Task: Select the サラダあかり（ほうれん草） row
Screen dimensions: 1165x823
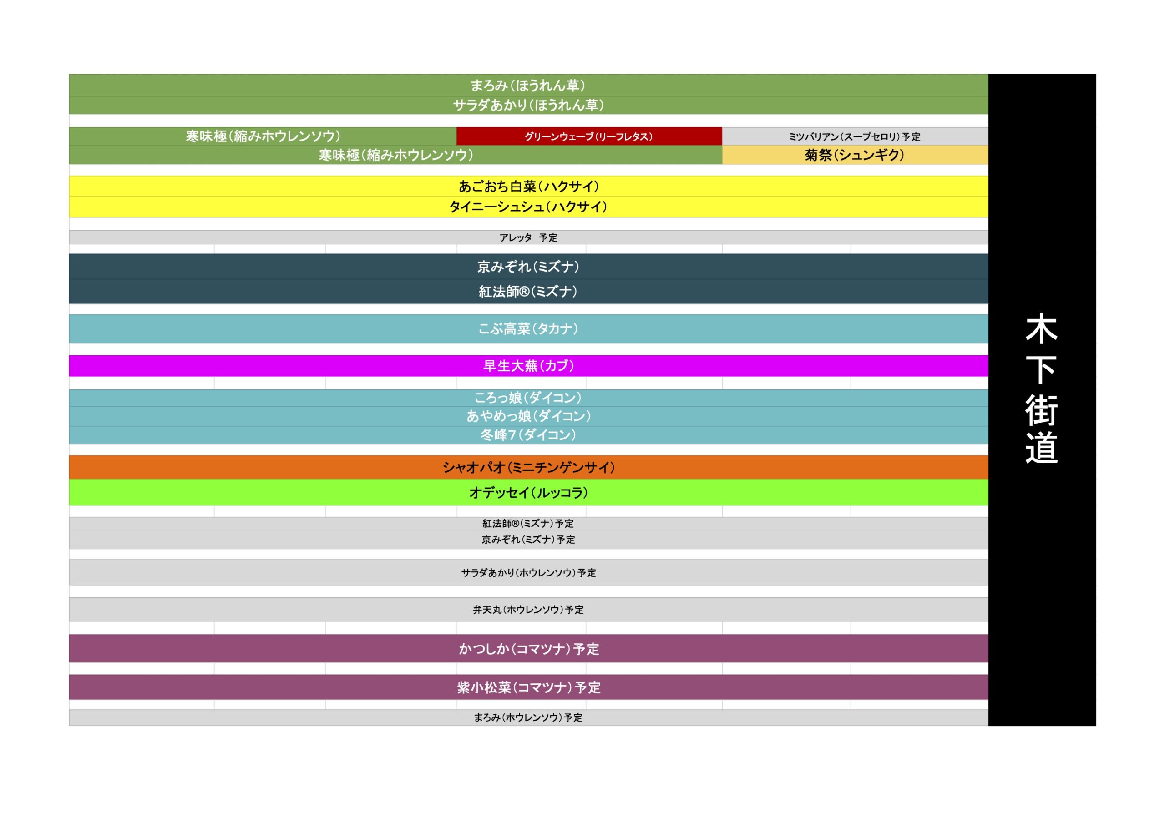Action: point(528,105)
